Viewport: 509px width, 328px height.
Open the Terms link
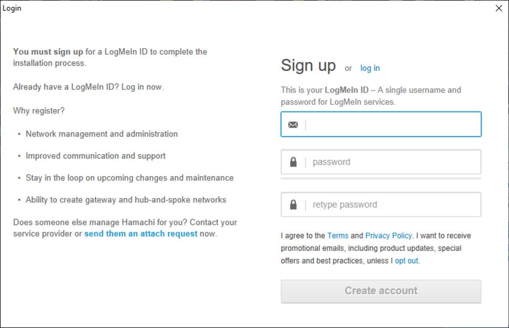pyautogui.click(x=338, y=236)
